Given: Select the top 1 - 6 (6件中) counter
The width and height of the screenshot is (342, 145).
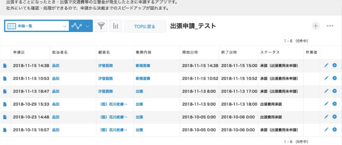Looking at the screenshot, I should (x=296, y=41).
